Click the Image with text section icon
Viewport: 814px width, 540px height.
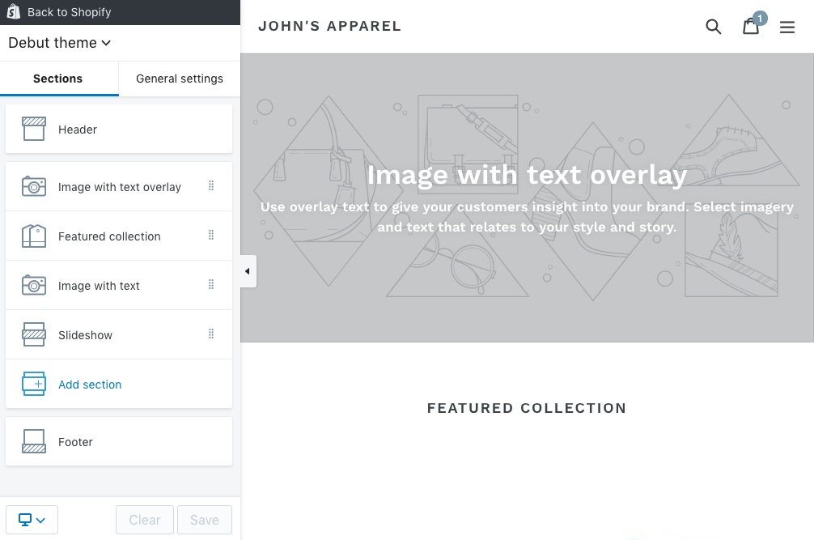click(33, 284)
